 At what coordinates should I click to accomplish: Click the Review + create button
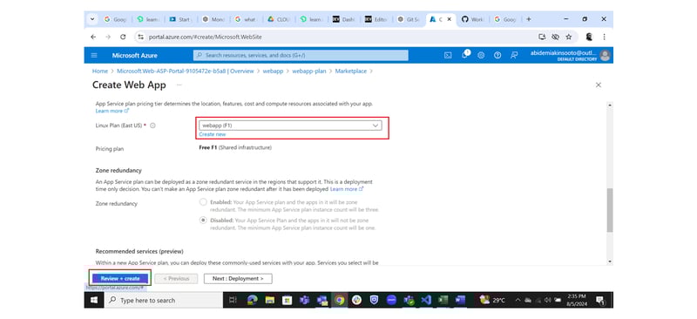(x=120, y=279)
